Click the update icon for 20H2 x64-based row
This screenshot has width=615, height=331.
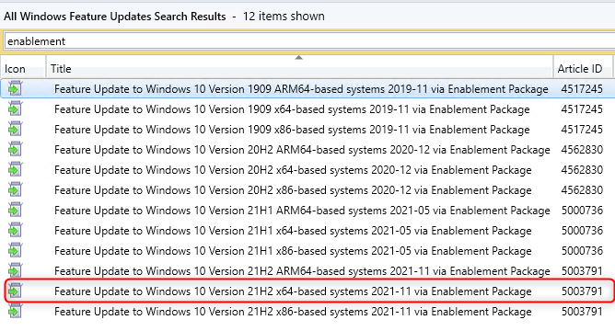15,169
